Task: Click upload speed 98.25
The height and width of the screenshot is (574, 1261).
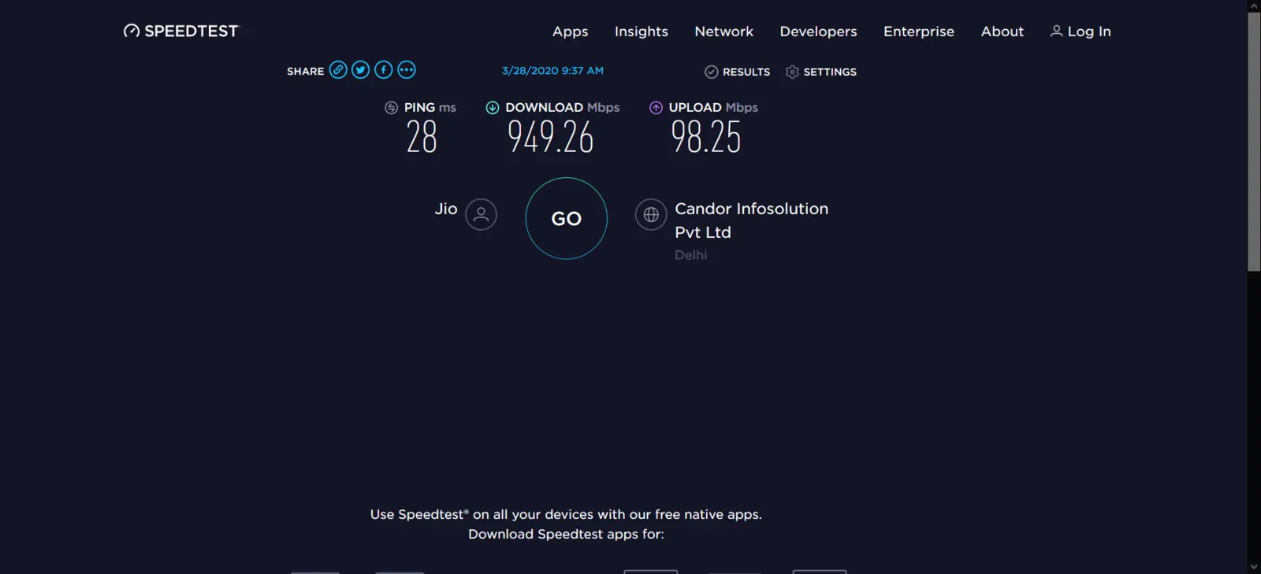Action: click(x=706, y=137)
